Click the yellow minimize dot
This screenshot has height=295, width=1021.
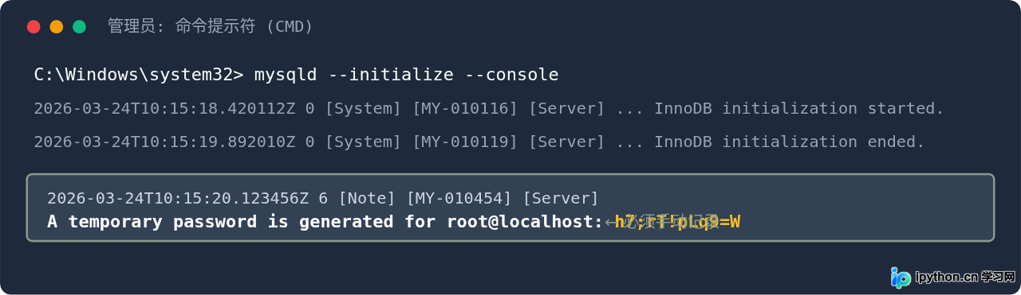(x=57, y=27)
